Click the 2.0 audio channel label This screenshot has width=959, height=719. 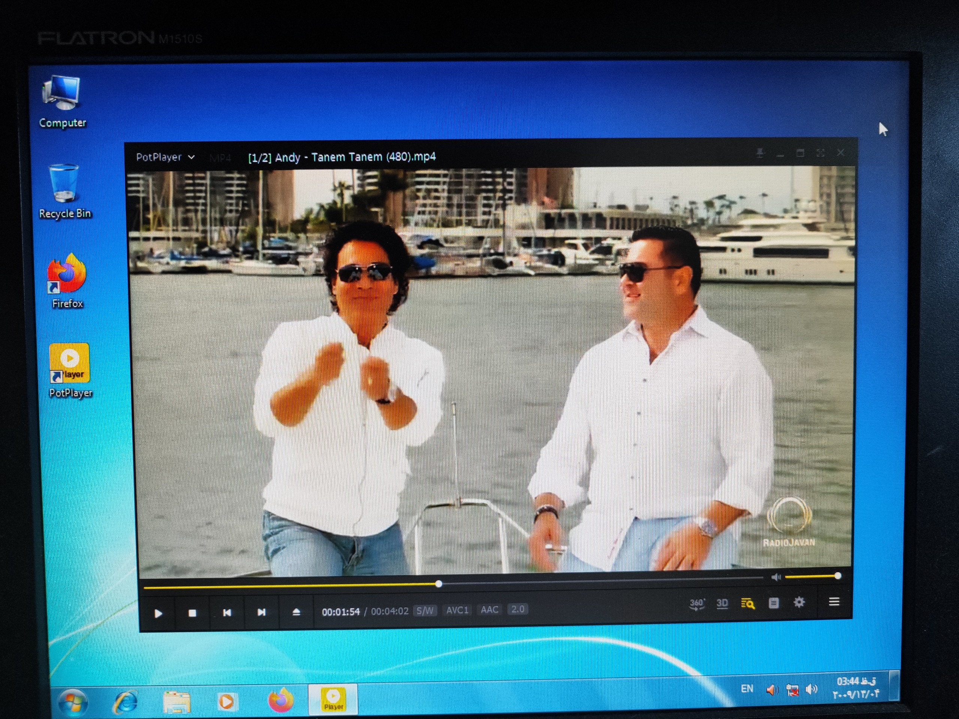518,609
